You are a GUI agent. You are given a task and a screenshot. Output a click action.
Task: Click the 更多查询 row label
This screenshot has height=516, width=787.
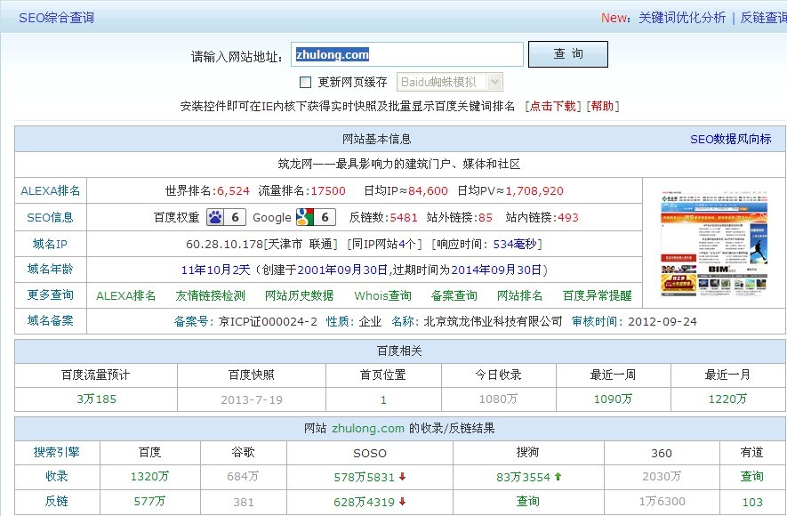point(50,294)
